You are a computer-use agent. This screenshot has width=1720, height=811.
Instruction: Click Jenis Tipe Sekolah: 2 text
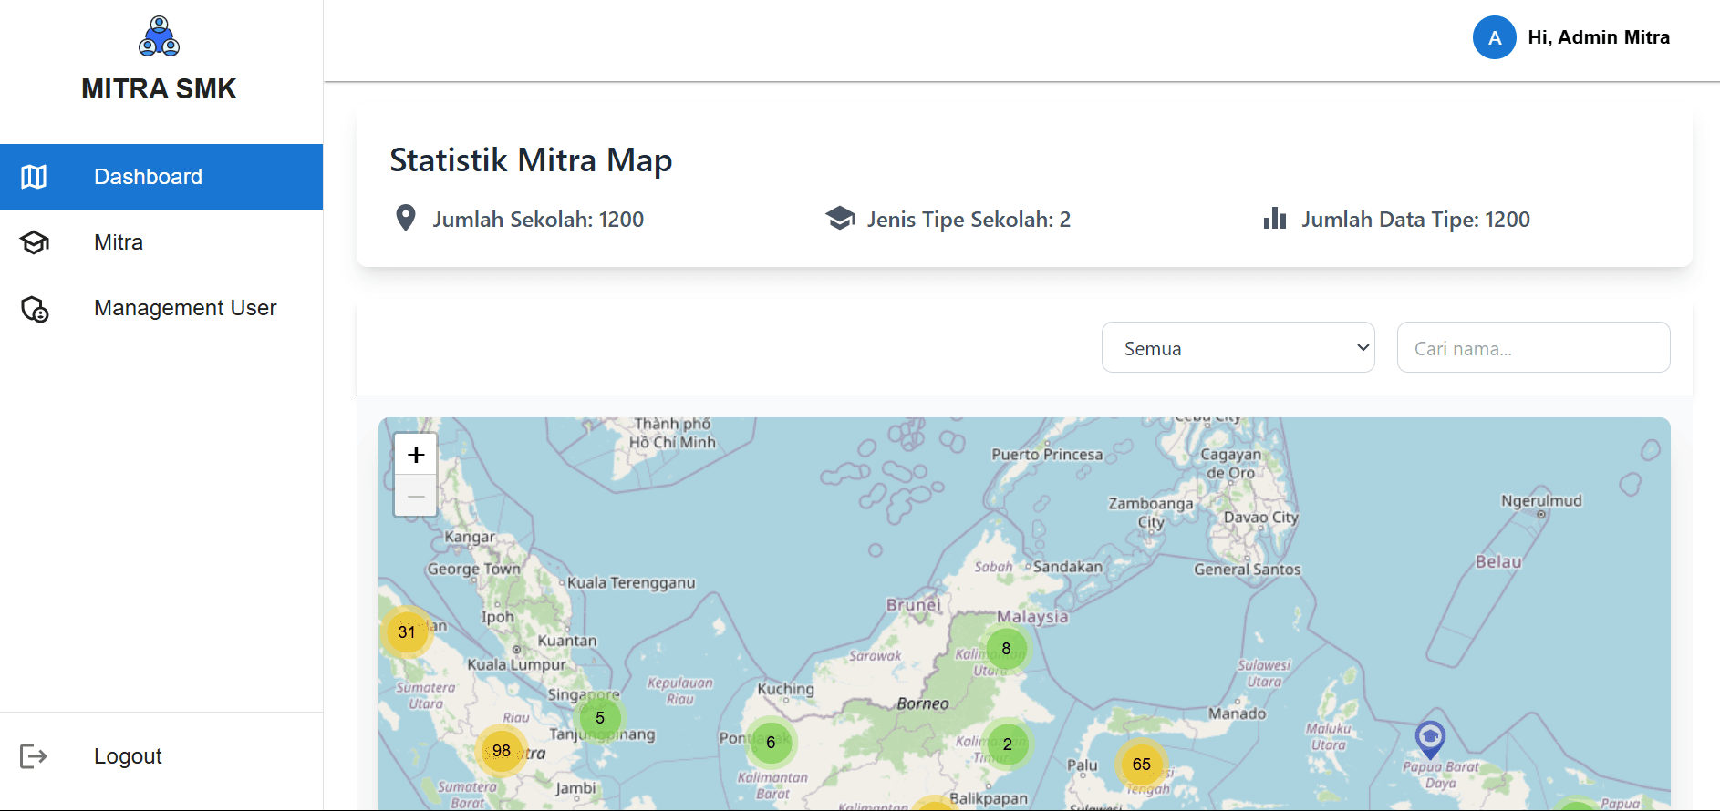[x=969, y=220]
